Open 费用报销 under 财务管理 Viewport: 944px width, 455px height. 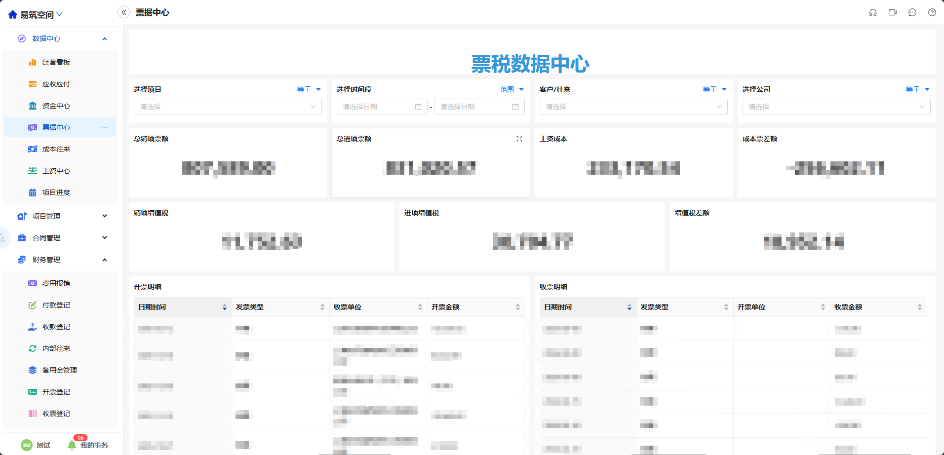click(x=56, y=283)
